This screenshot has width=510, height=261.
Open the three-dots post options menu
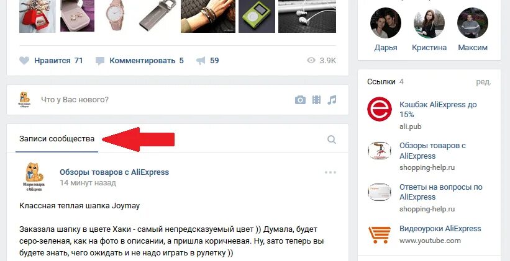coord(330,172)
